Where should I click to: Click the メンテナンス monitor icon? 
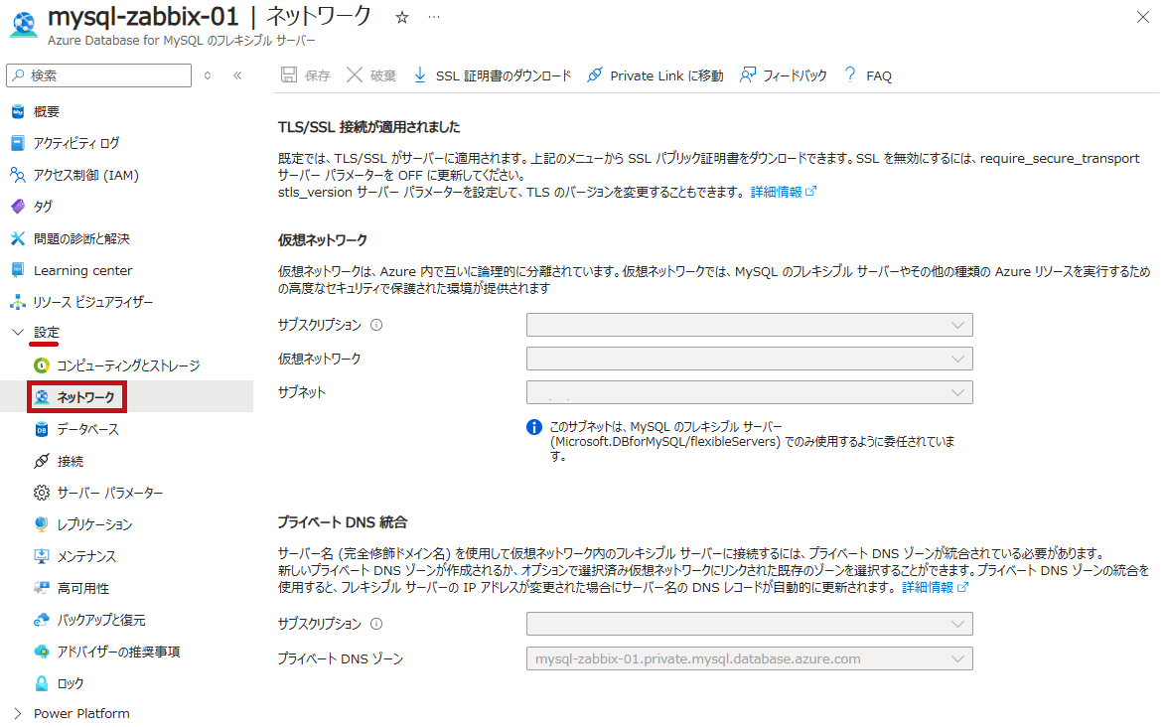coord(42,556)
